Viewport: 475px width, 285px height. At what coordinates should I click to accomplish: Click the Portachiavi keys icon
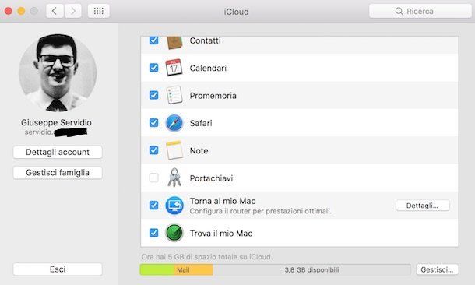pyautogui.click(x=174, y=178)
